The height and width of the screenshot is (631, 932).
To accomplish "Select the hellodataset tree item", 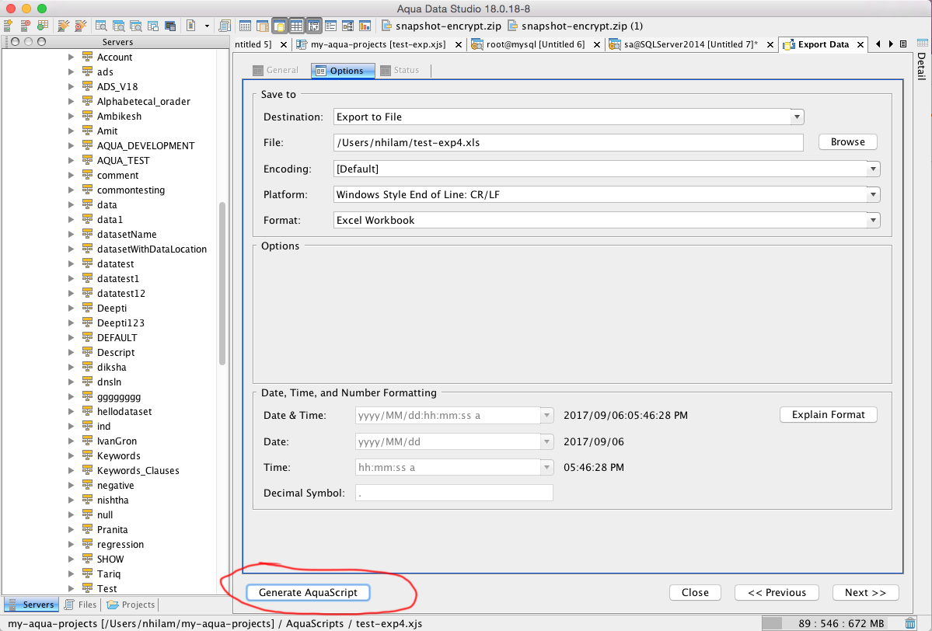I will 124,411.
